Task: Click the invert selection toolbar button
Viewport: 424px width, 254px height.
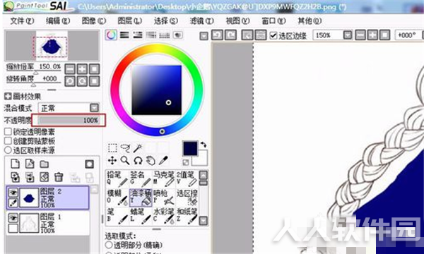Action: 260,35
